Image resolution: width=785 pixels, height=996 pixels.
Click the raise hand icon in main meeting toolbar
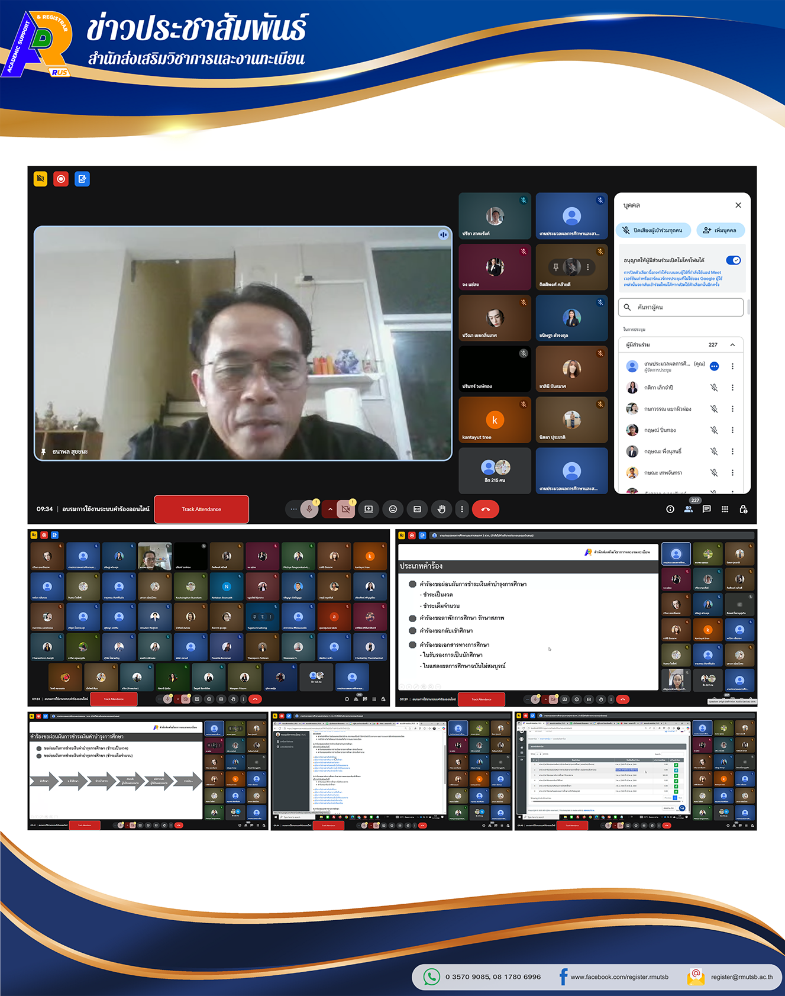[441, 509]
